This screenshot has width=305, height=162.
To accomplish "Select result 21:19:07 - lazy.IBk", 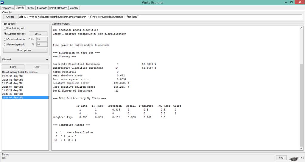I will click(x=25, y=97).
